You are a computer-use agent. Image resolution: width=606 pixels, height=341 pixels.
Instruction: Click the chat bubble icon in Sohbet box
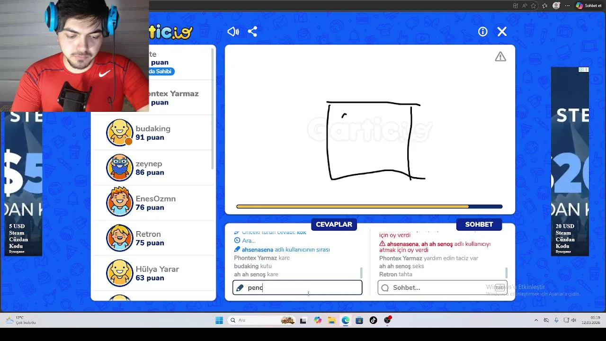coord(385,287)
